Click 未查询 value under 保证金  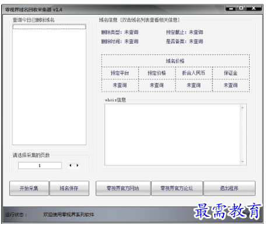(x=231, y=85)
